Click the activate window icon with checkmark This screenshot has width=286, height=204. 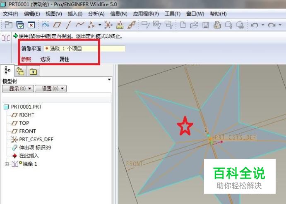pyautogui.click(x=20, y=25)
